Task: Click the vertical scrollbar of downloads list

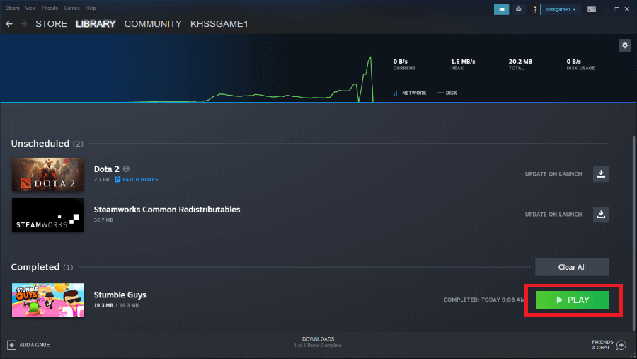Action: [x=633, y=233]
